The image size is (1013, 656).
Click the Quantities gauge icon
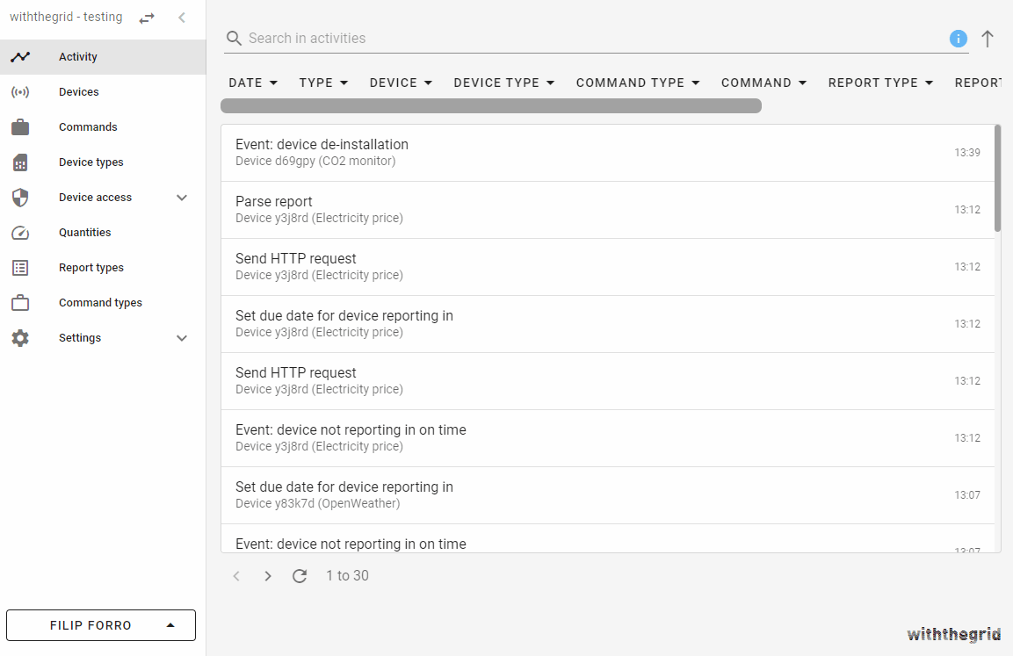(x=20, y=233)
